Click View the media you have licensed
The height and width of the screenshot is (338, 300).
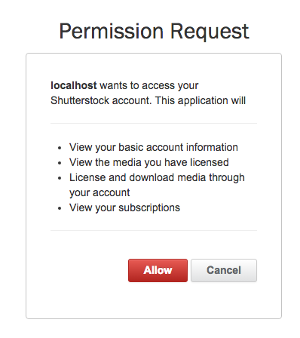(x=149, y=162)
